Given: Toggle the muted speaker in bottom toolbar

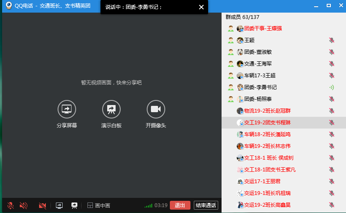Looking at the screenshot, I should coord(24,205).
